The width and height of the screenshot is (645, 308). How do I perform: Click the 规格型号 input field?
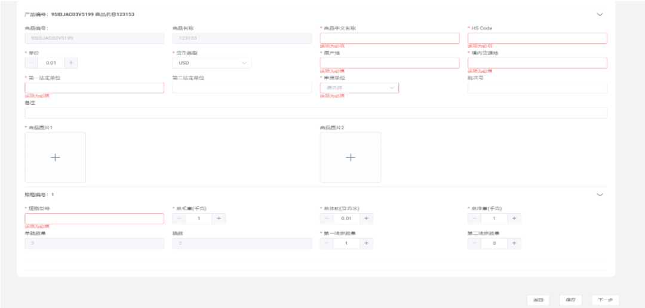(94, 219)
